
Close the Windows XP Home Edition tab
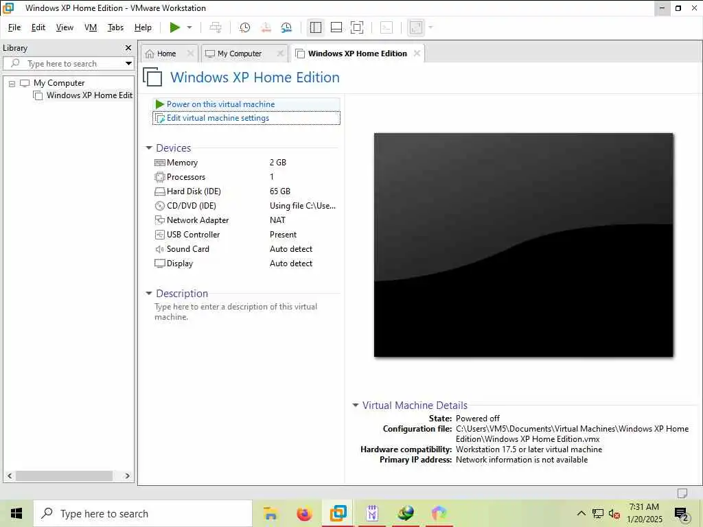pyautogui.click(x=417, y=53)
